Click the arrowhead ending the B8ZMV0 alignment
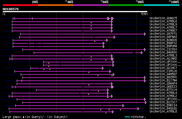 [x=145, y=77]
